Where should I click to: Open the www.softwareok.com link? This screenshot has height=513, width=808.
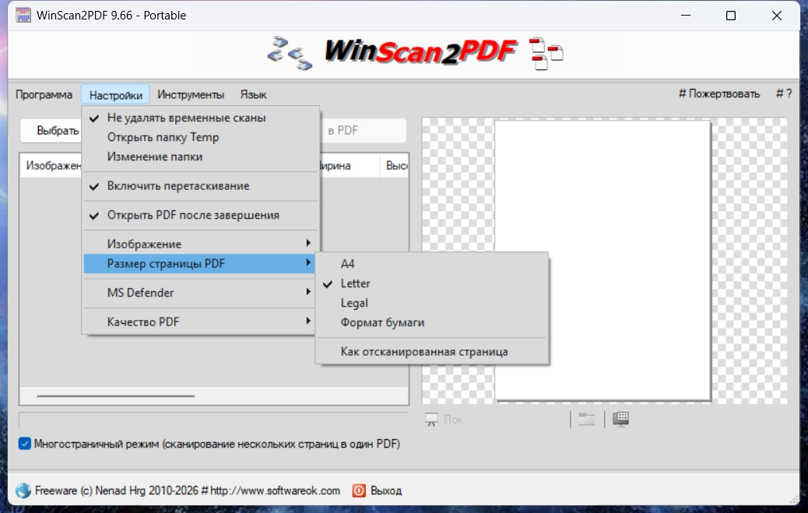click(275, 490)
